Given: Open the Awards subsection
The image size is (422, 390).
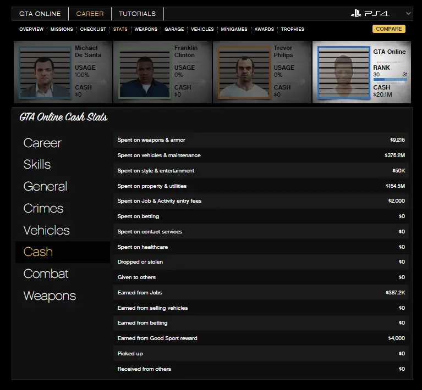Looking at the screenshot, I should [x=264, y=29].
